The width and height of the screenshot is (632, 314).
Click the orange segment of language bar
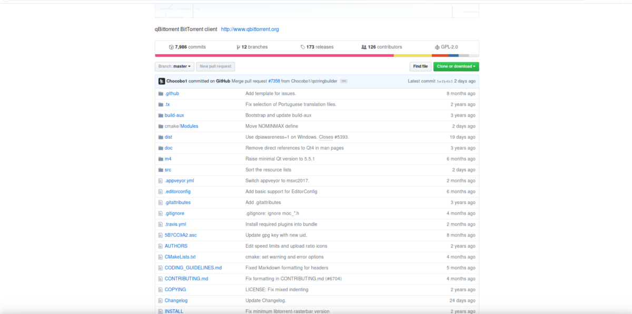point(440,55)
